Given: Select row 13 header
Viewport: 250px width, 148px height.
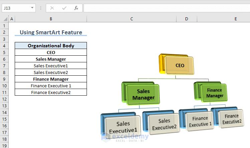Looking at the screenshot, I should tap(4, 106).
